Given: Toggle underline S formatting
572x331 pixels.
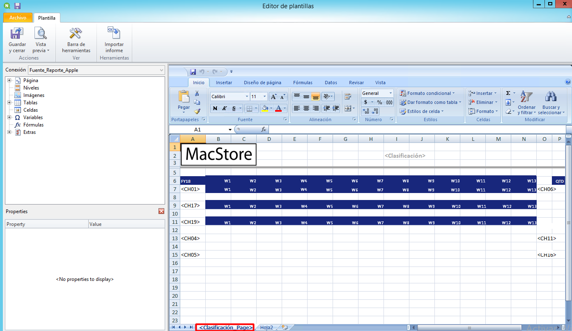Looking at the screenshot, I should point(234,108).
